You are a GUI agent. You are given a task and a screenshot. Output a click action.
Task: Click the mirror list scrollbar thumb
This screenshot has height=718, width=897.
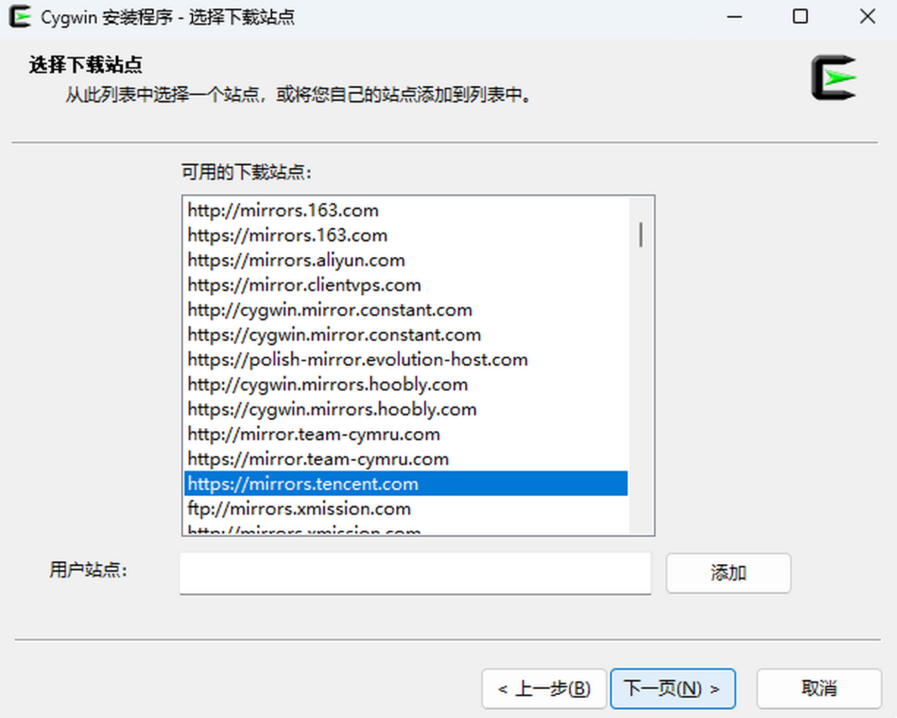[641, 234]
